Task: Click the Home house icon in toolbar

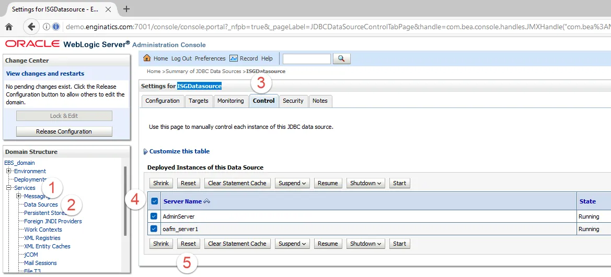Action: (147, 58)
